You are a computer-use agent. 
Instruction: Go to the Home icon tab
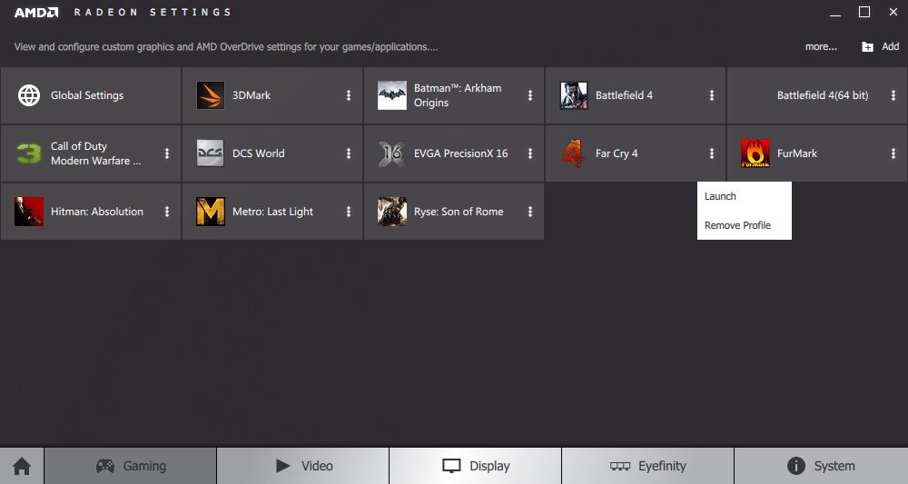pos(22,466)
